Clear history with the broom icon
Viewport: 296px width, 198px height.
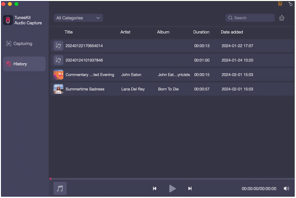282,18
